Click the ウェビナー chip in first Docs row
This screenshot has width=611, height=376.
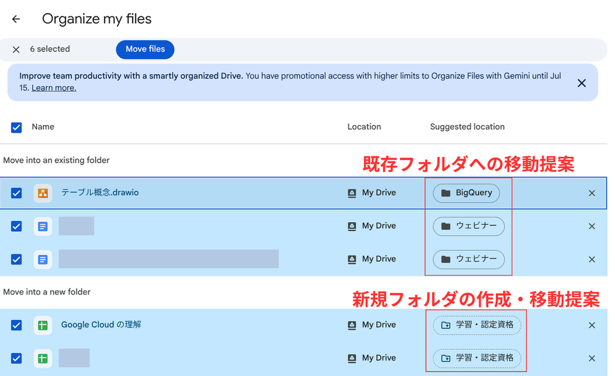tap(469, 226)
